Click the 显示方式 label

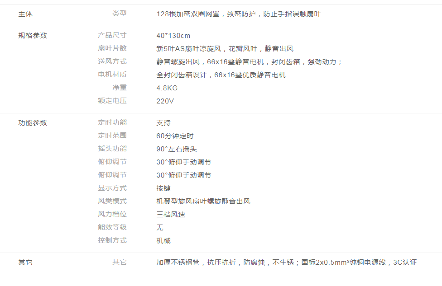(112, 188)
